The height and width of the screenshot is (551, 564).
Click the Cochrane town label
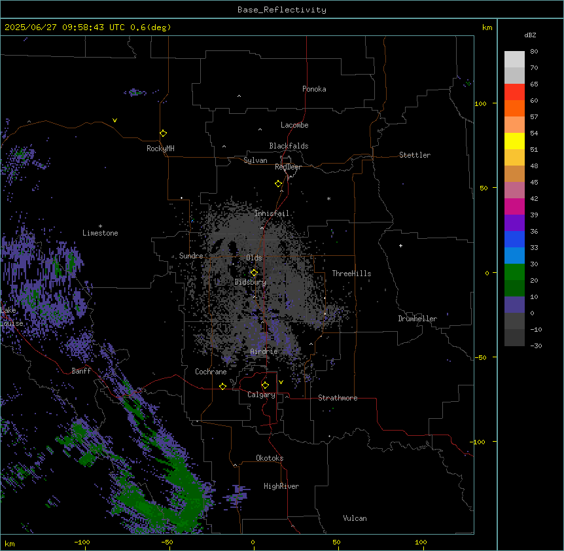pyautogui.click(x=211, y=372)
